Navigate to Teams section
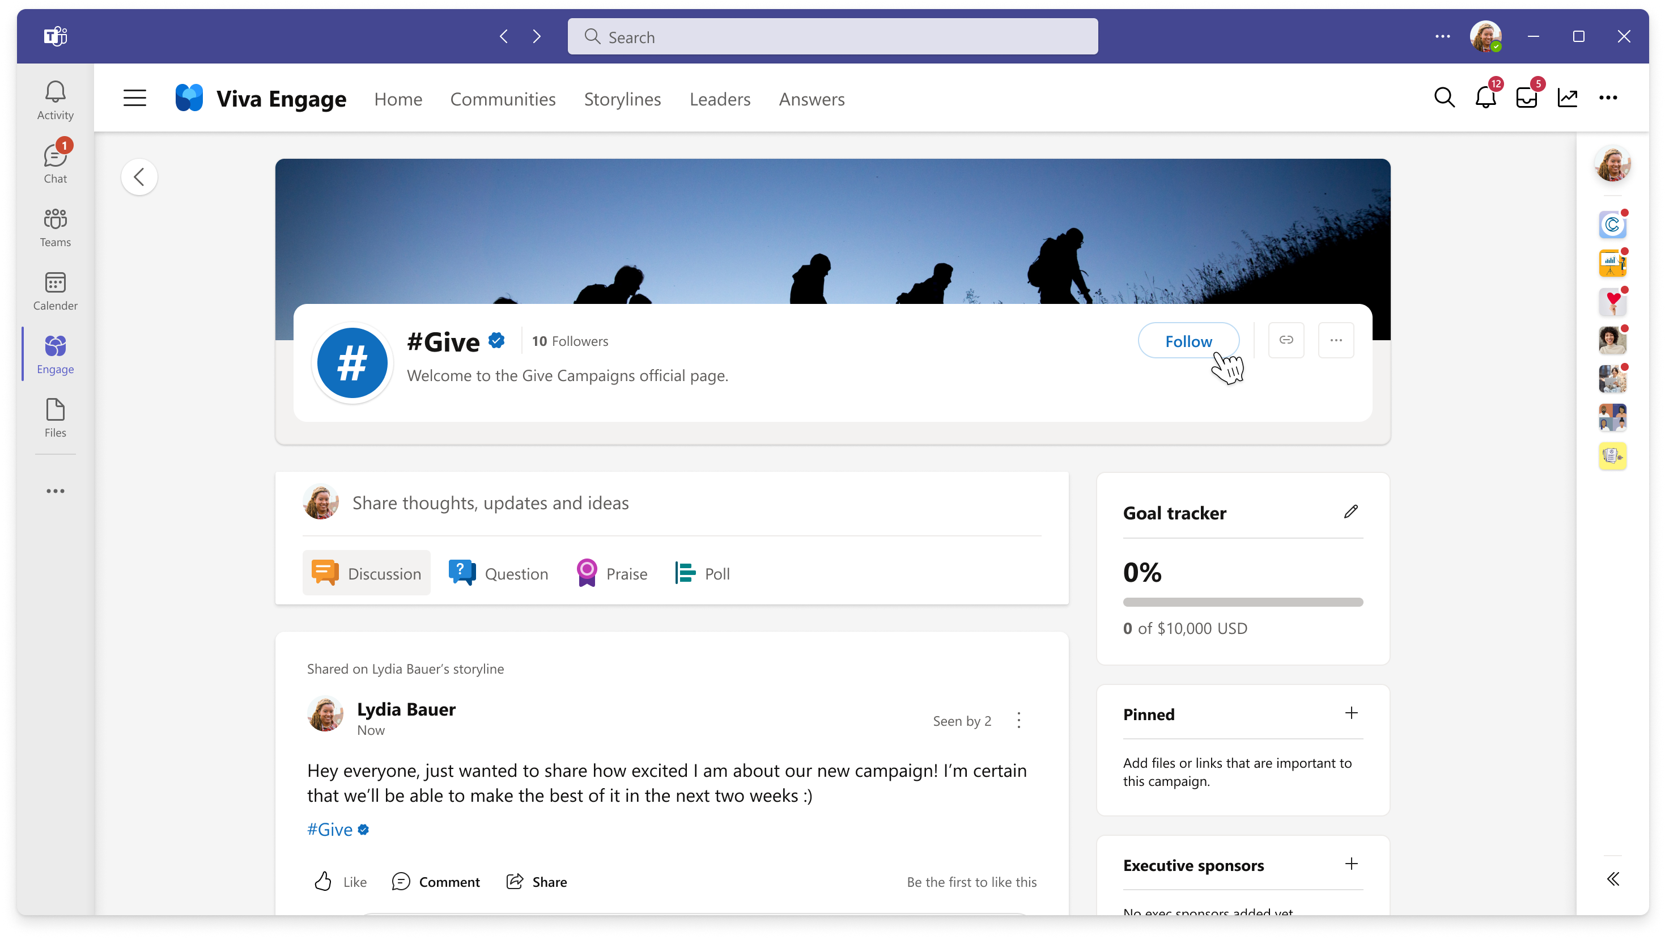The image size is (1665, 939). 55,229
